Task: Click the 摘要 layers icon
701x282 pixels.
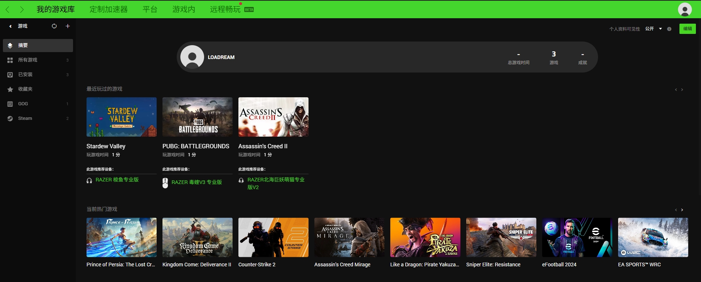Action: [10, 46]
